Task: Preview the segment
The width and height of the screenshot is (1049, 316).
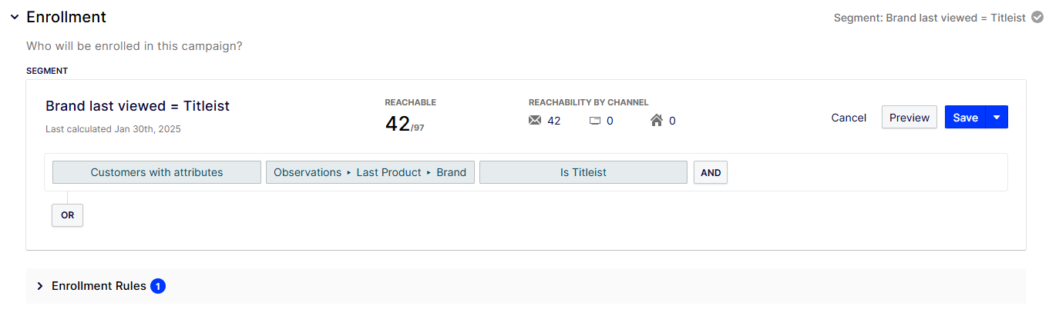Action: [x=909, y=118]
